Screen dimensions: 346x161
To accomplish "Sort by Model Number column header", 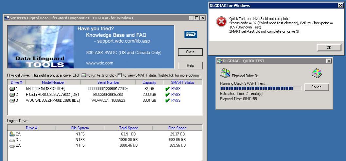I will [x=53, y=82].
